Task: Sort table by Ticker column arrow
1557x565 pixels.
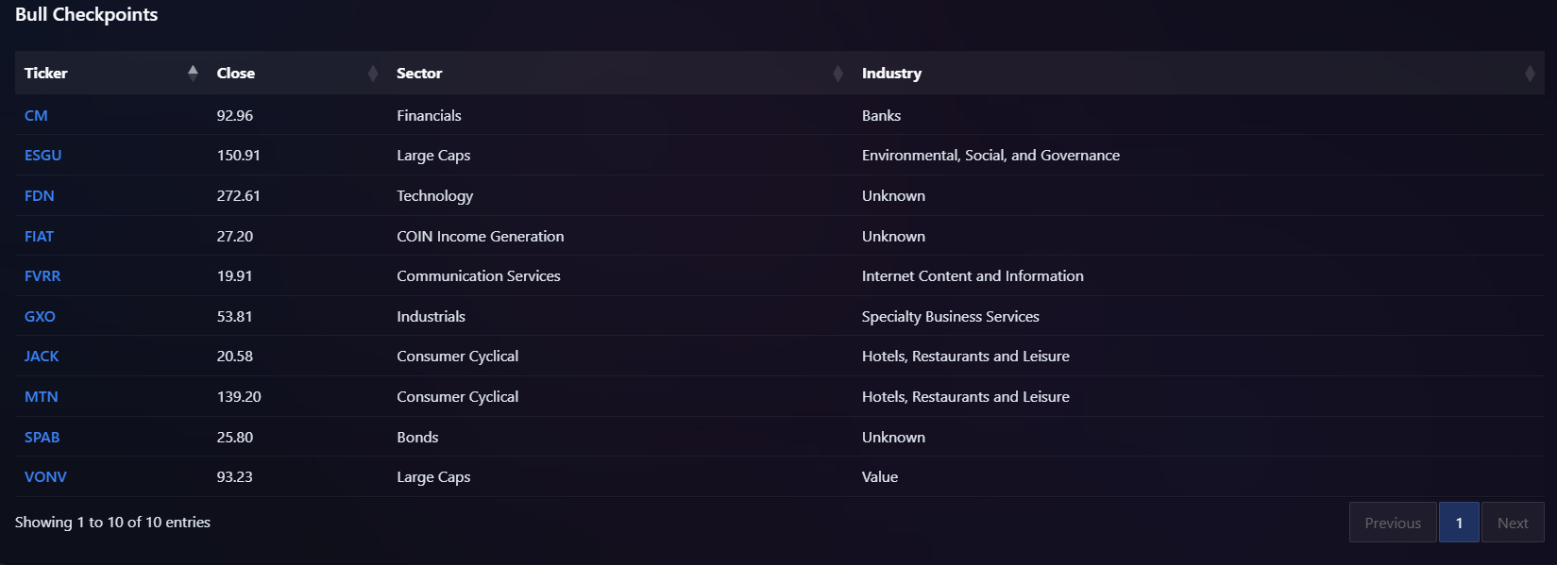Action: click(193, 73)
